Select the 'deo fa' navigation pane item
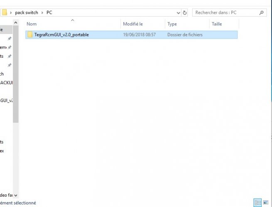This screenshot has width=272, height=207. pyautogui.click(x=6, y=195)
